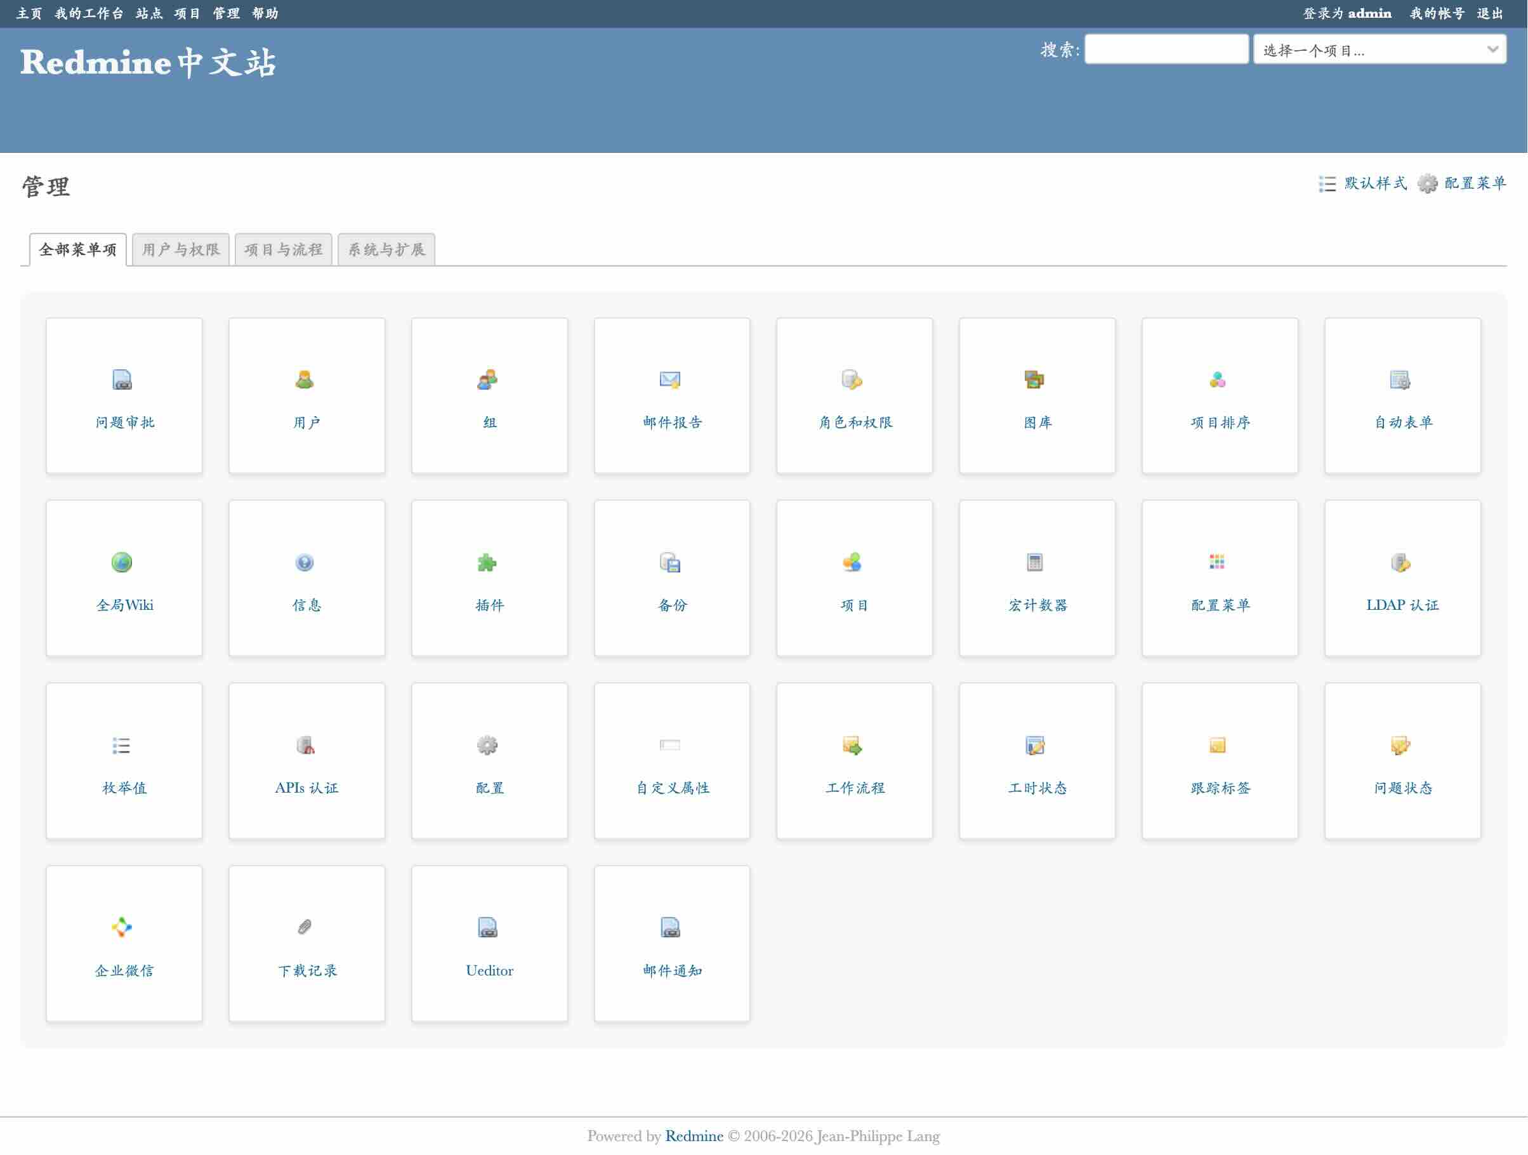Image resolution: width=1528 pixels, height=1155 pixels.
Task: Open 我的工作台 in the top menu
Action: click(89, 13)
